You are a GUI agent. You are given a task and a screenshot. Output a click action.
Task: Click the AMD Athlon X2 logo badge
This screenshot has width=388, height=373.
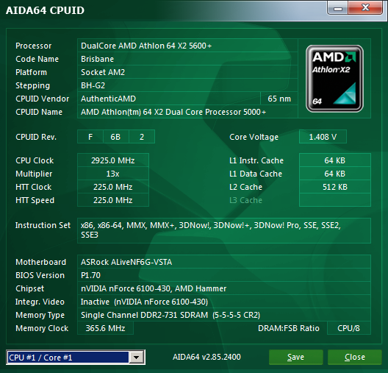tap(334, 79)
